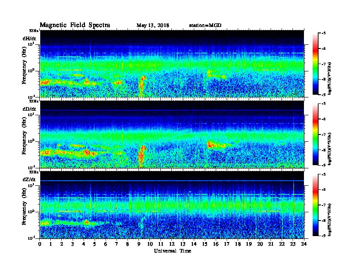The image size is (362, 280).
Task: Click the 'dH/dt' panel label
Action: coord(29,38)
